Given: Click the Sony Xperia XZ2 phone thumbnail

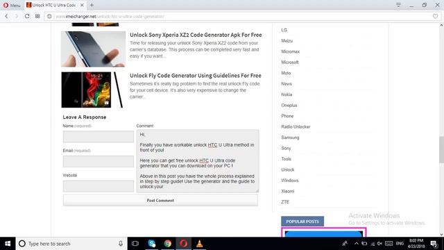Looking at the screenshot, I should (93, 49).
